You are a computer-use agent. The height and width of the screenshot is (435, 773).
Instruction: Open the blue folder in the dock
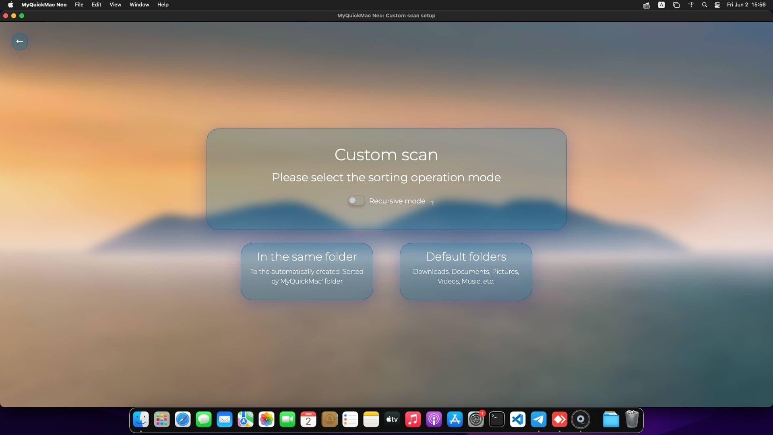611,420
